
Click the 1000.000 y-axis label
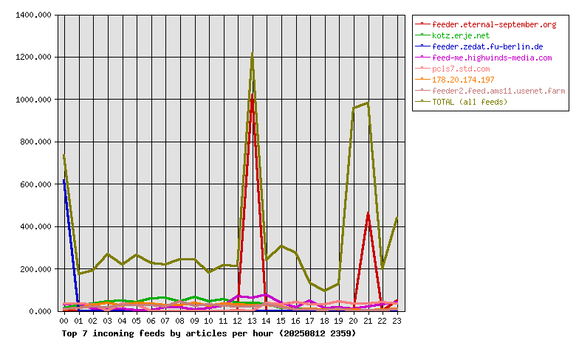[x=33, y=100]
